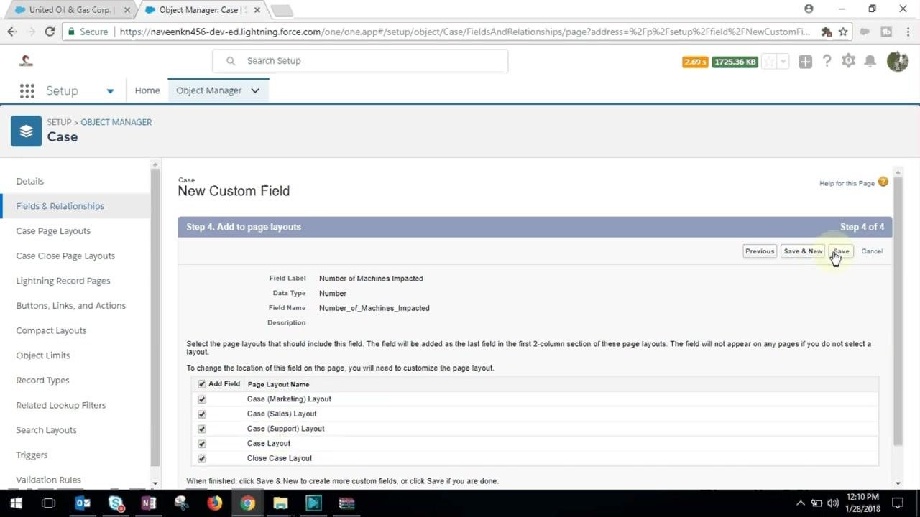Uncheck the Case Layout checkbox
Screen dimensions: 920x517
click(x=202, y=444)
